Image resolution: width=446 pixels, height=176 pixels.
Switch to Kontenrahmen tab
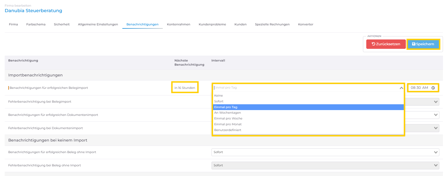coord(179,24)
